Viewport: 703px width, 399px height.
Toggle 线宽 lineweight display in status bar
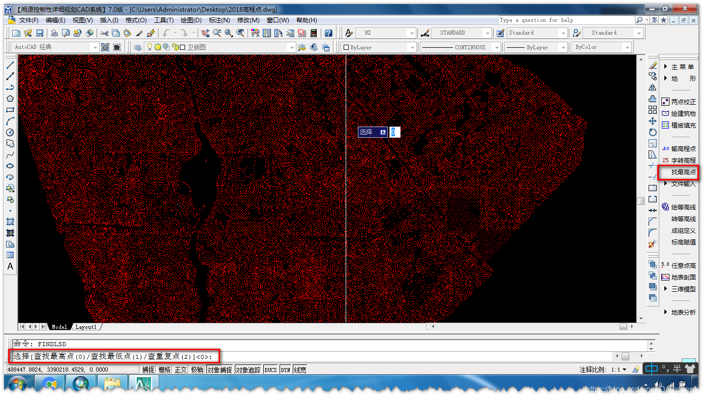tap(300, 370)
